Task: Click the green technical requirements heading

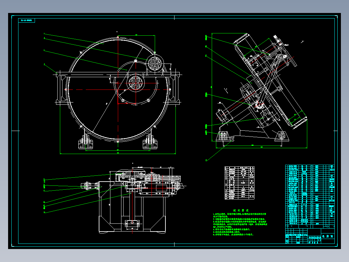Action: [x=241, y=210]
